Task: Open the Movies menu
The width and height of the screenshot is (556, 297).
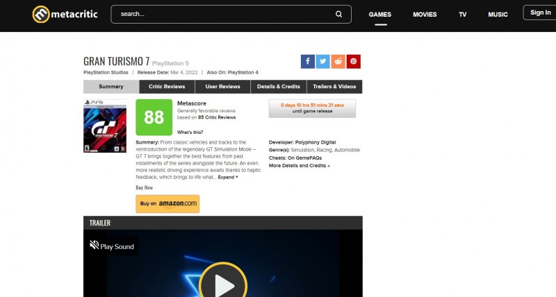Action: pyautogui.click(x=425, y=14)
